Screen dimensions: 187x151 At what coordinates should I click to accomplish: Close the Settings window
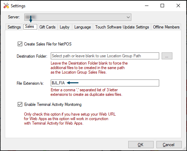tap(178, 6)
